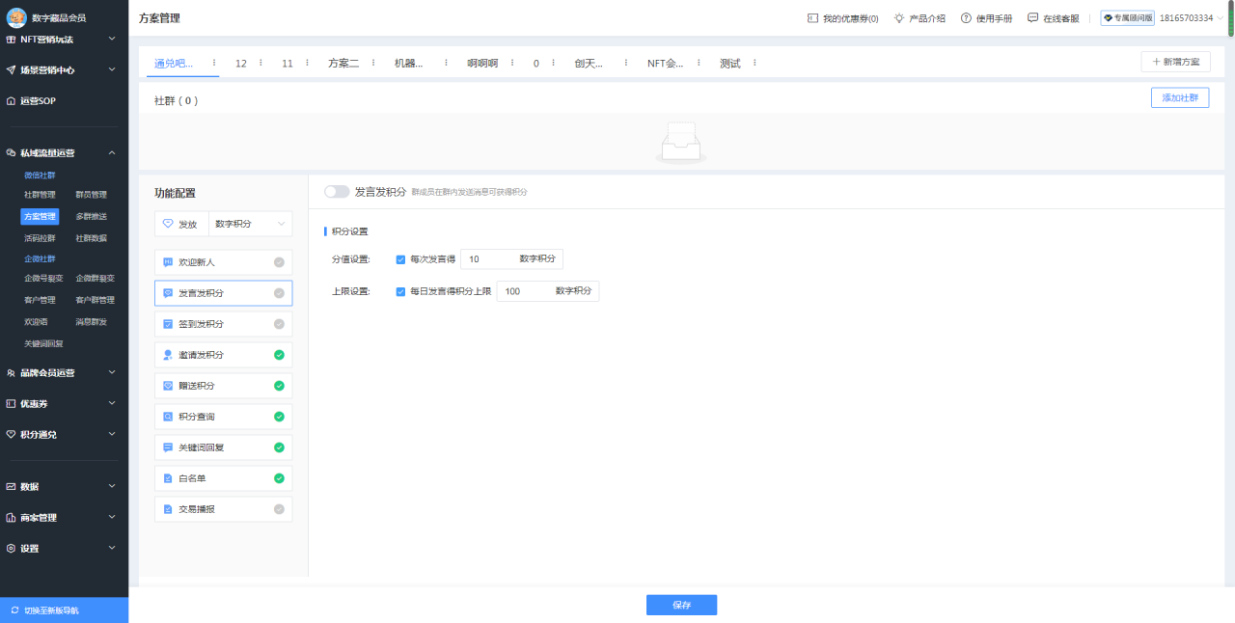Click the 保存 button at bottom
Viewport: 1235px width, 623px height.
681,605
